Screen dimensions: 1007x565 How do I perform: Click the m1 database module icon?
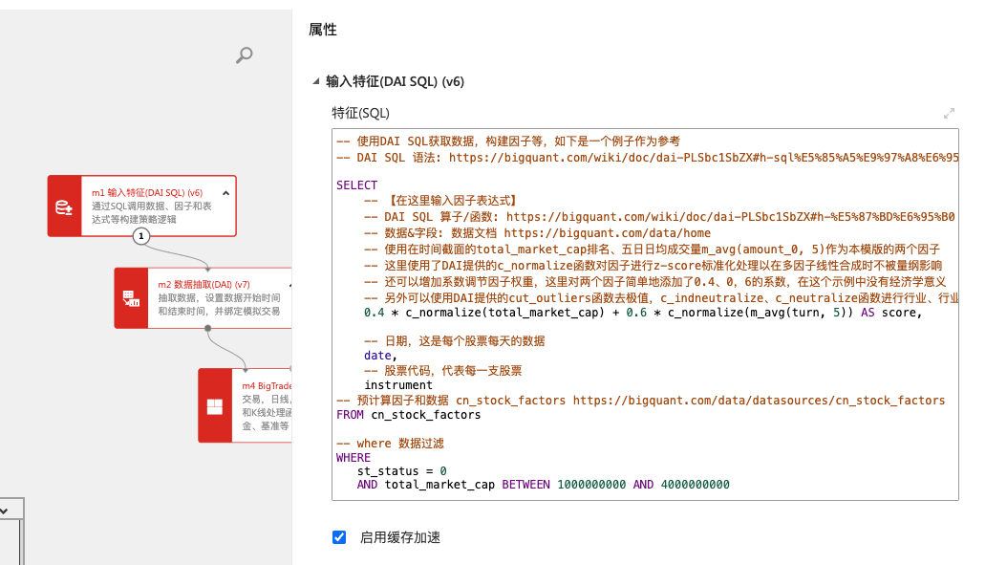pos(64,206)
